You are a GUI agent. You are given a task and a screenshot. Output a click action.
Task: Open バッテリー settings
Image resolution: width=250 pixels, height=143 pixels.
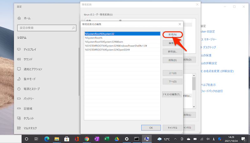[x=29, y=99]
